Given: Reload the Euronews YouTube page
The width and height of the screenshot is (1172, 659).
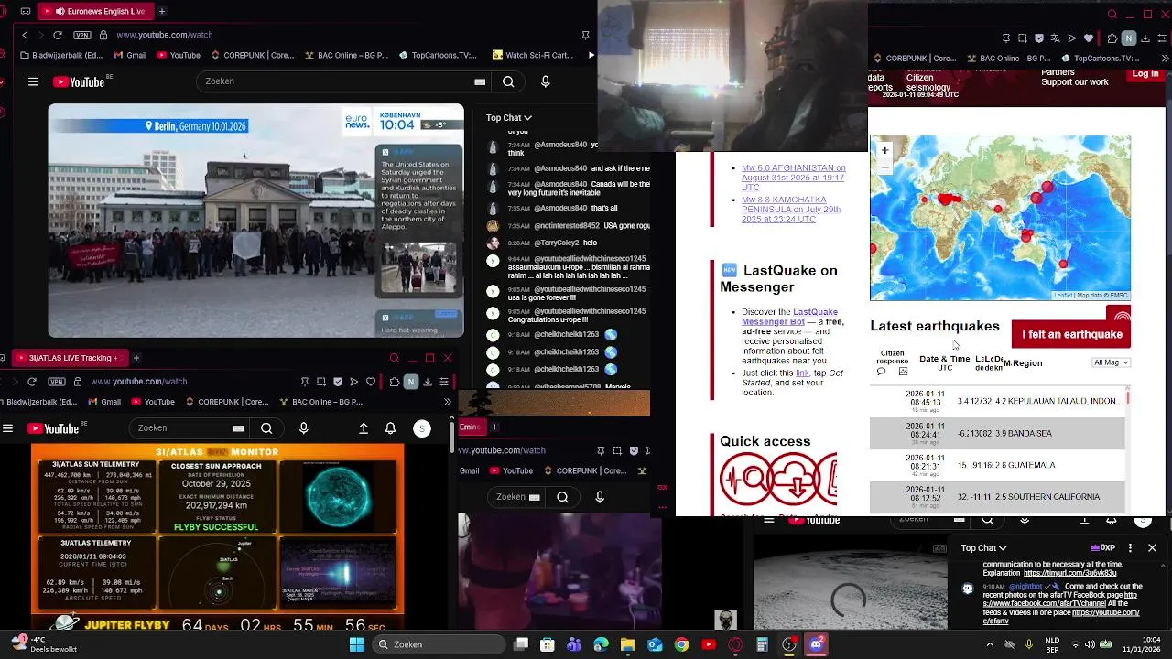Looking at the screenshot, I should pos(58,35).
